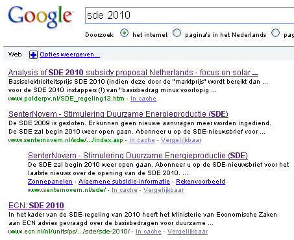Click the search box containing 'sde 2010'
The height and width of the screenshot is (240, 294).
tap(190, 16)
